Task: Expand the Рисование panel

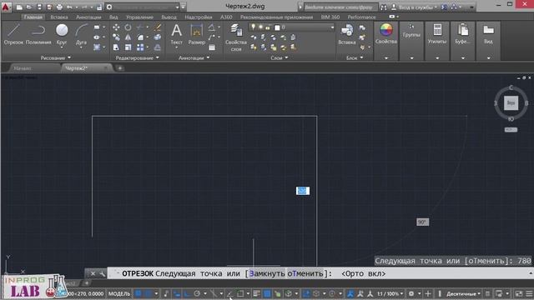Action: (56, 57)
